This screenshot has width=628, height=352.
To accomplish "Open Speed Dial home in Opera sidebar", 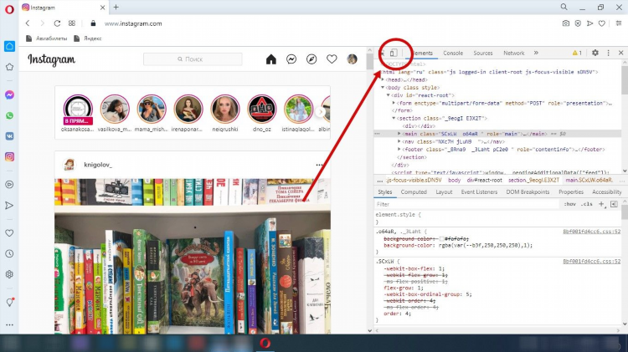I will (9, 46).
